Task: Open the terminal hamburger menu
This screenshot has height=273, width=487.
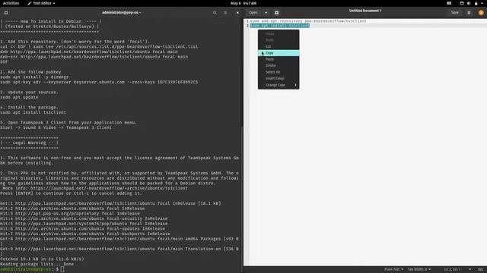Action: point(225,13)
